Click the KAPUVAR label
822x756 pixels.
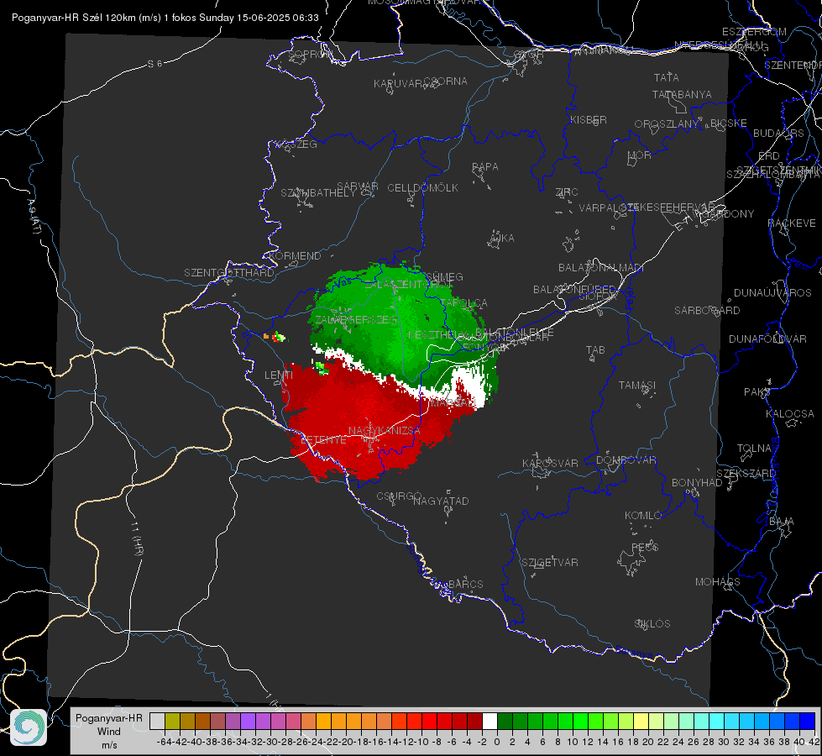[x=398, y=84]
